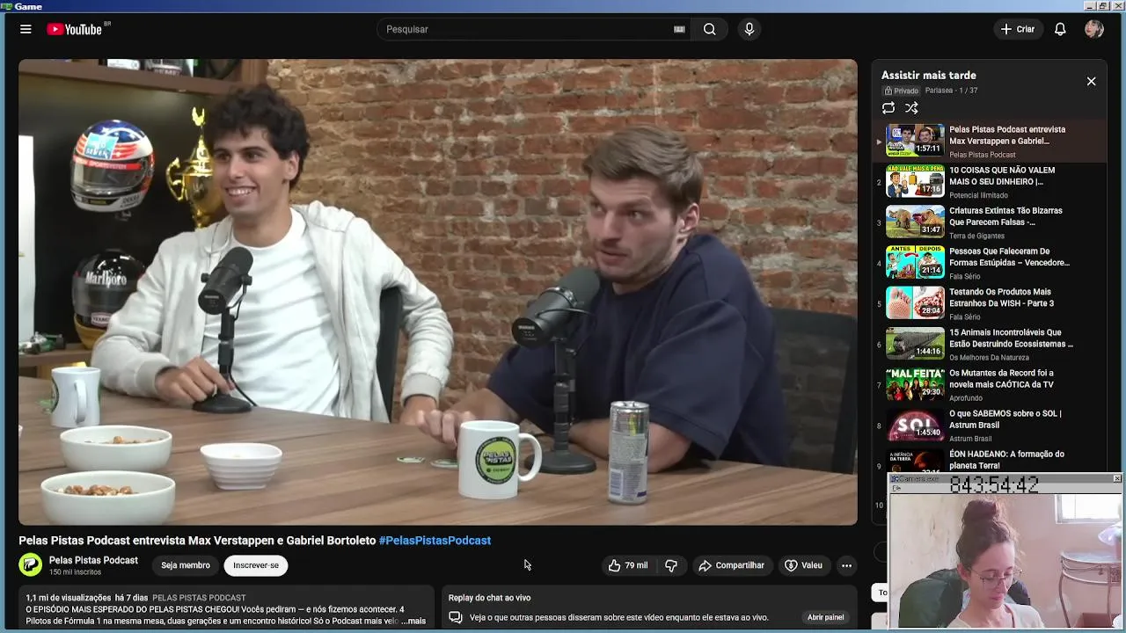Image resolution: width=1126 pixels, height=633 pixels.
Task: Open 'Pessoas Que Faleceram De Formas Estúpidas' video
Action: tap(989, 262)
